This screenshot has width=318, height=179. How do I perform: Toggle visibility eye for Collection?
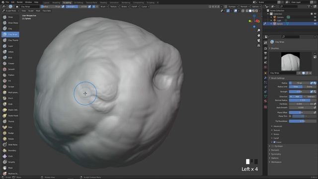click(315, 14)
